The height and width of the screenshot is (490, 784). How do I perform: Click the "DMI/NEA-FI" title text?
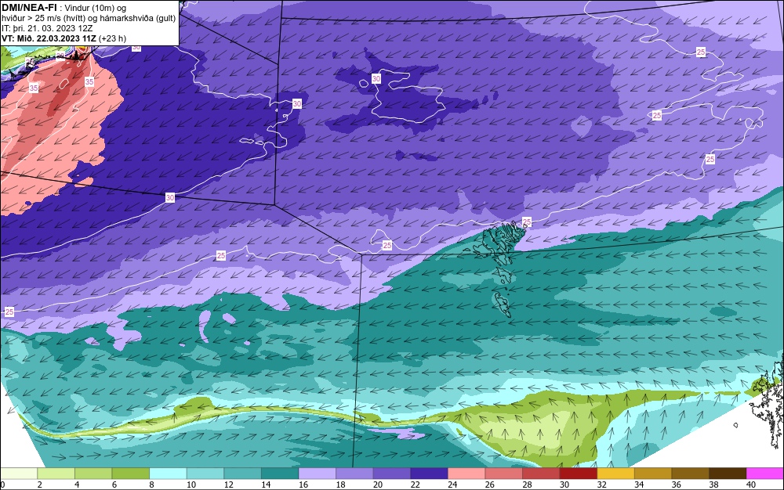click(29, 7)
